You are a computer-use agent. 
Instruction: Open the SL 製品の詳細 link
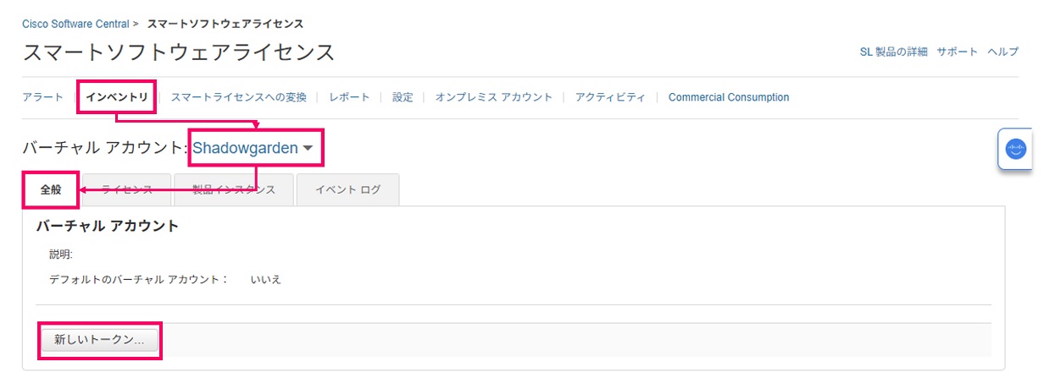point(893,52)
